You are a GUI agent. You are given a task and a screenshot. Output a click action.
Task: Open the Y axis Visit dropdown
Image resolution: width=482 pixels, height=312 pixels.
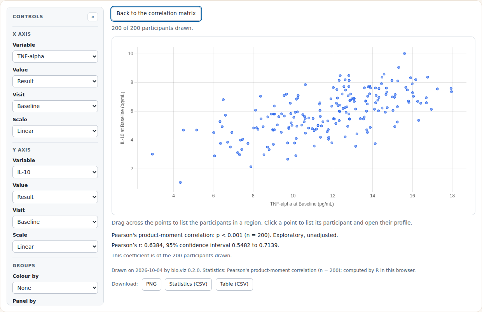pyautogui.click(x=55, y=222)
